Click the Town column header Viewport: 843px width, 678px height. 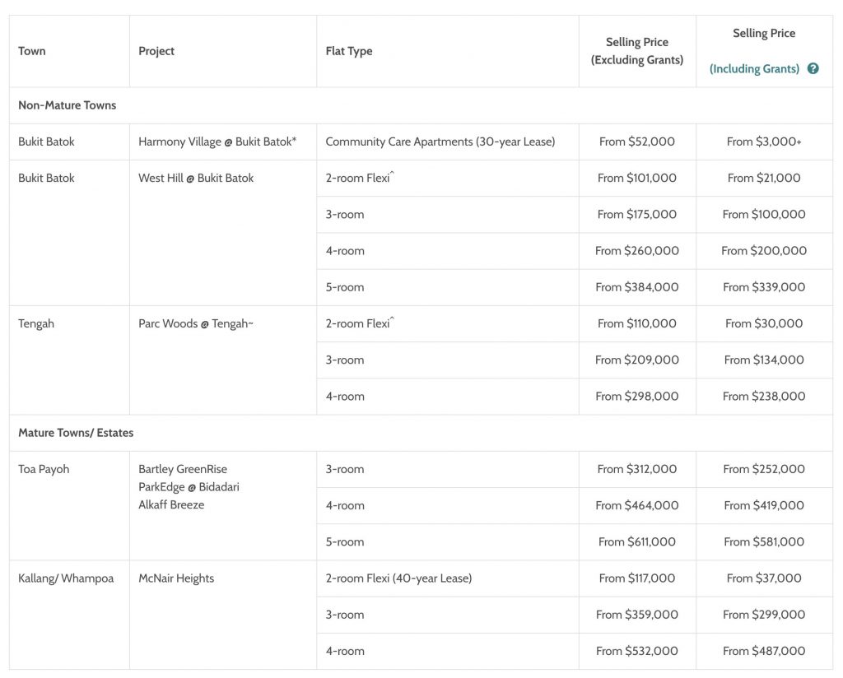32,51
